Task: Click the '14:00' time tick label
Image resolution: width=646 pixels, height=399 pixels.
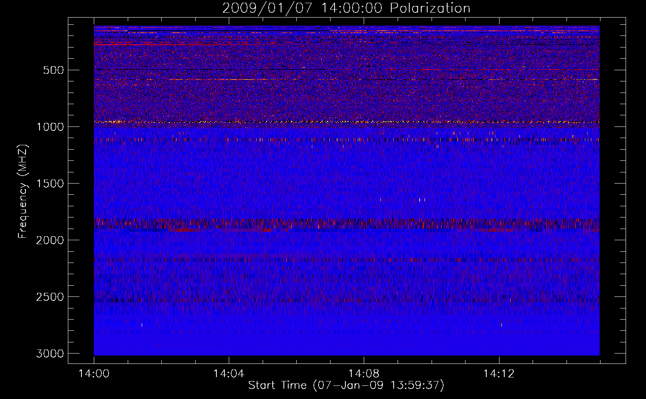Action: [94, 374]
